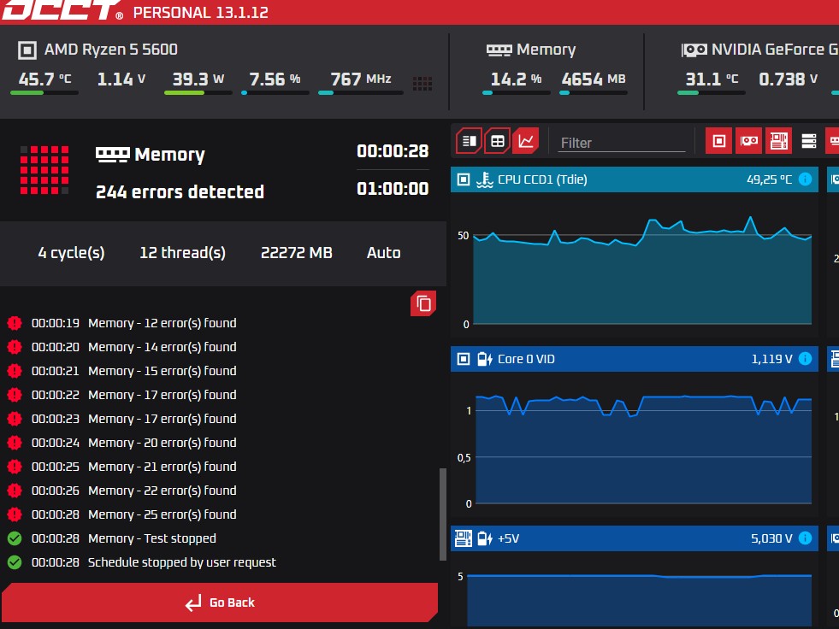
Task: Click the 'Auto' setting value
Action: (384, 253)
